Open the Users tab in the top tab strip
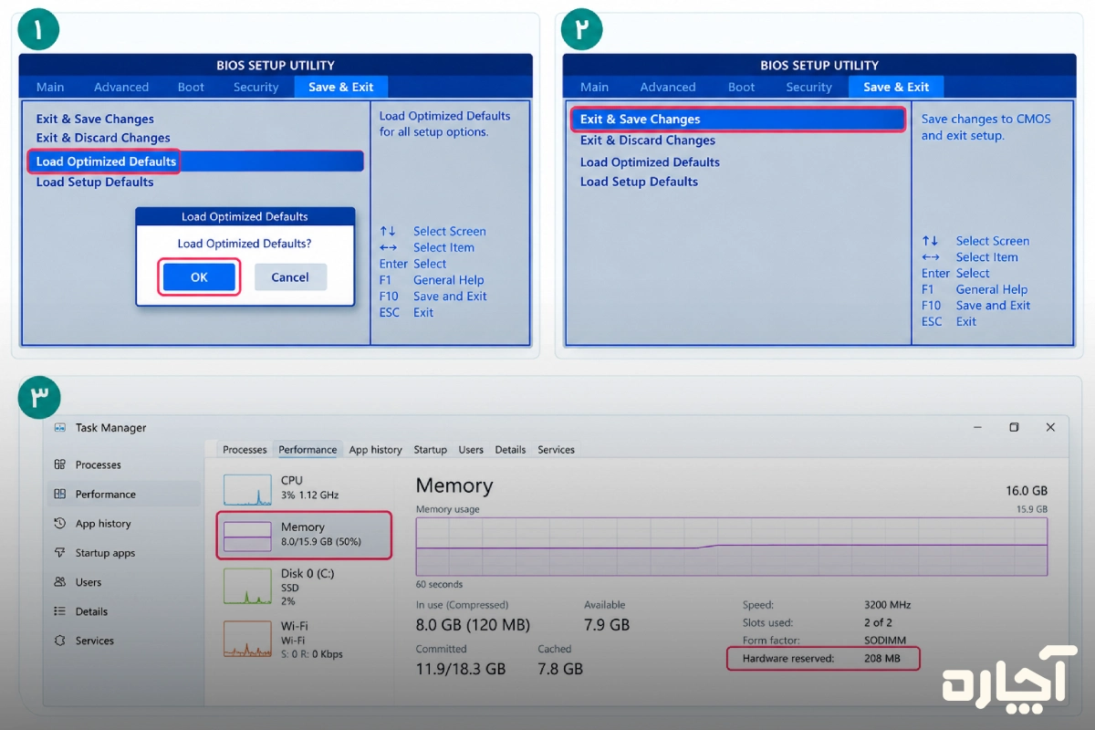The width and height of the screenshot is (1095, 730). [471, 450]
